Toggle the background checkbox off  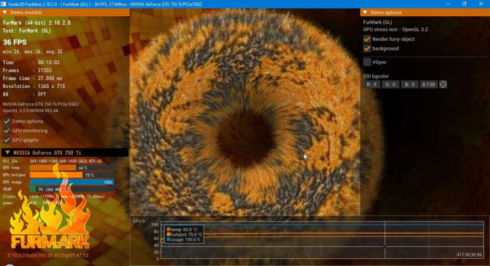367,49
